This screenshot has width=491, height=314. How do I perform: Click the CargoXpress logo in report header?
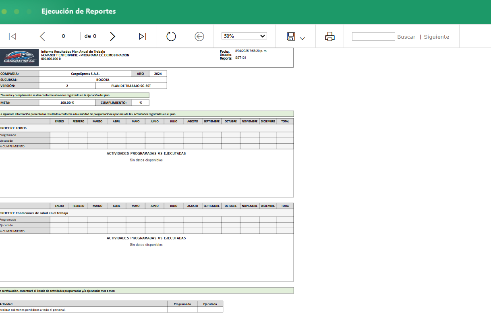pyautogui.click(x=19, y=58)
